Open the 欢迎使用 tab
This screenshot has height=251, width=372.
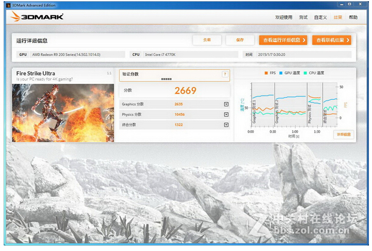(284, 17)
